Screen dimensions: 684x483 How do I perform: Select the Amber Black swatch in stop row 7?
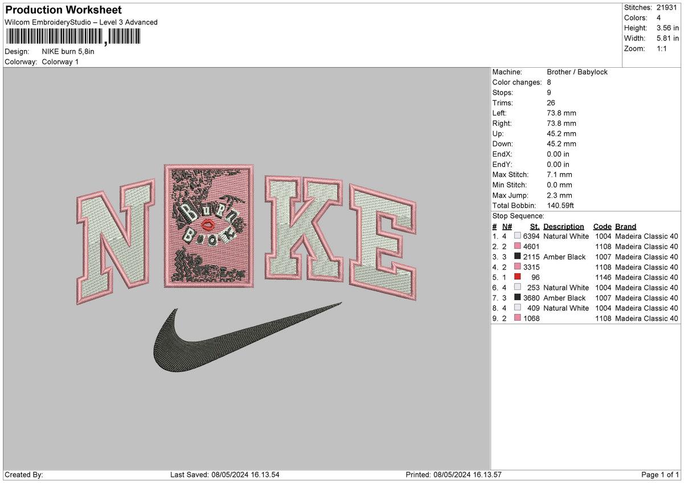click(x=518, y=298)
